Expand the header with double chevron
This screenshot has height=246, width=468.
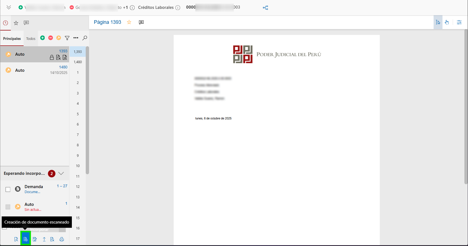[x=9, y=7]
